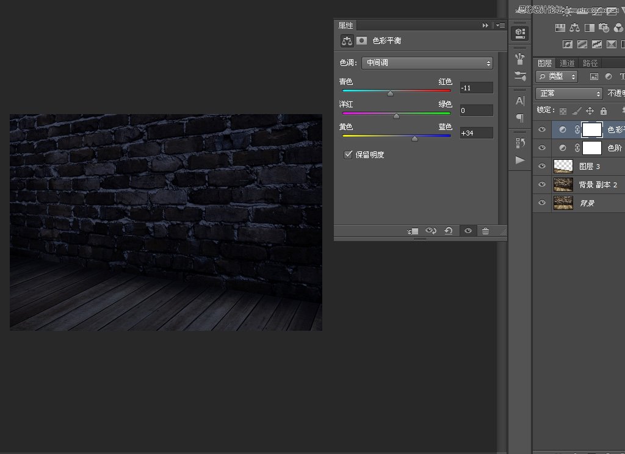Click the lock position icon
Viewport: 625px width, 454px height.
click(590, 111)
